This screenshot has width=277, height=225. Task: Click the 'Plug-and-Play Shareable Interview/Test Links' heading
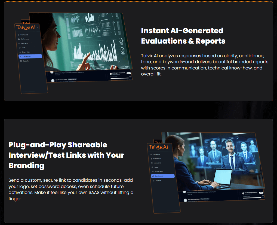coord(66,155)
